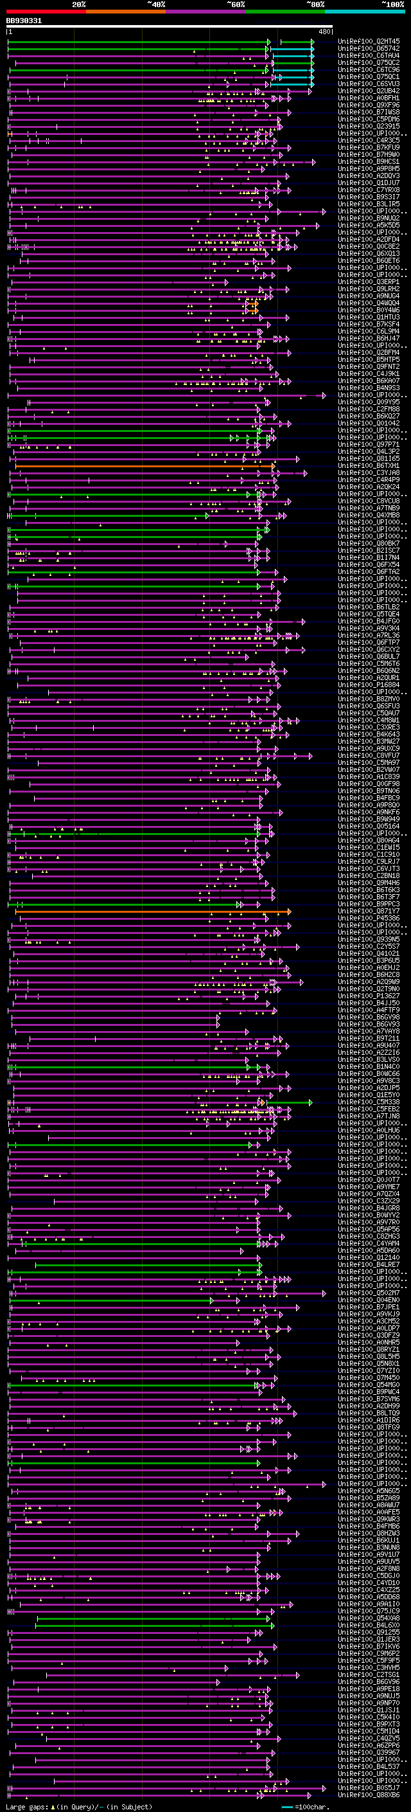This screenshot has width=411, height=1812.
Task: Select the UniRef100_B7IWS8 label
Action: tap(369, 112)
